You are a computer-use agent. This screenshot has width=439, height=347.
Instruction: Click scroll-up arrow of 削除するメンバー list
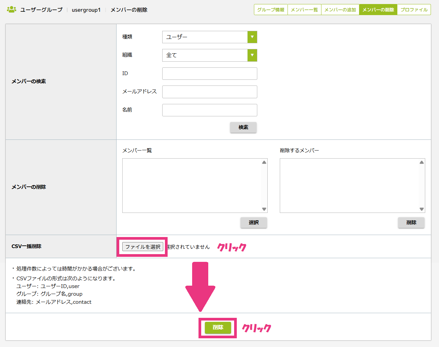(x=422, y=162)
